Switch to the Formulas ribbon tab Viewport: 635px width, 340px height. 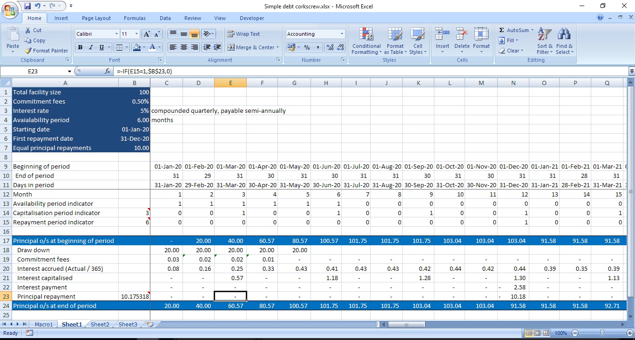point(135,18)
